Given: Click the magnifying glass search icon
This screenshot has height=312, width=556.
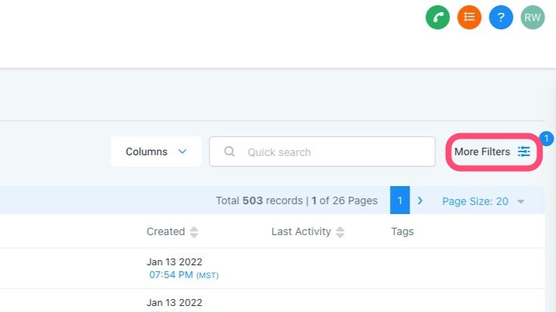Looking at the screenshot, I should [229, 151].
